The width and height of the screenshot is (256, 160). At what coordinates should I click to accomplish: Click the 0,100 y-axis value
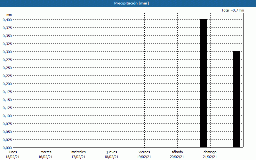click(7, 116)
